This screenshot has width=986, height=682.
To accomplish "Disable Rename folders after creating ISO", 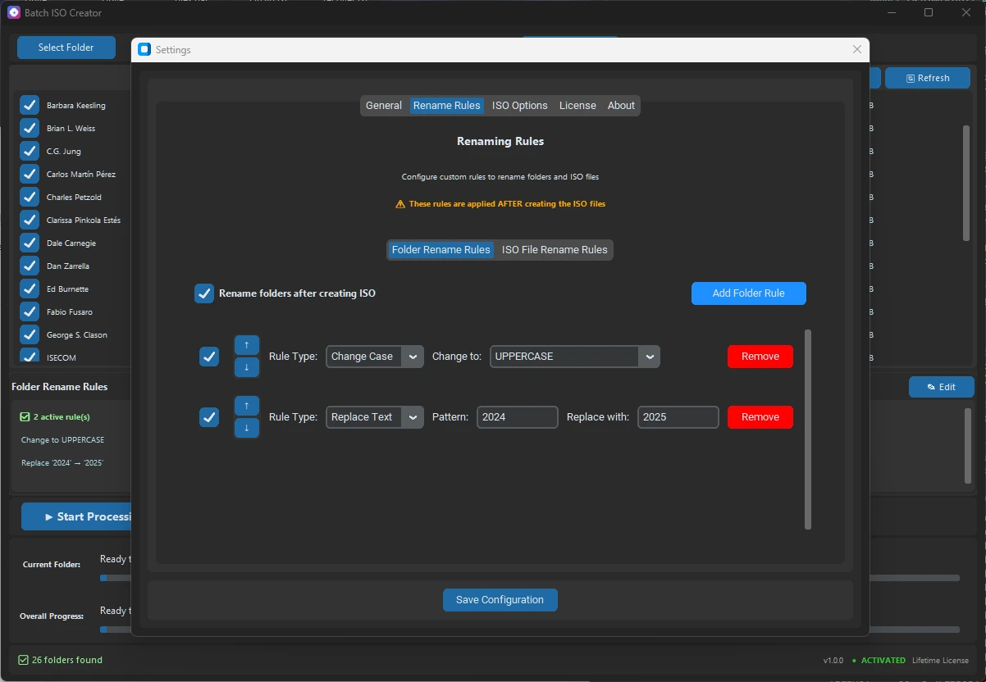I will click(204, 293).
